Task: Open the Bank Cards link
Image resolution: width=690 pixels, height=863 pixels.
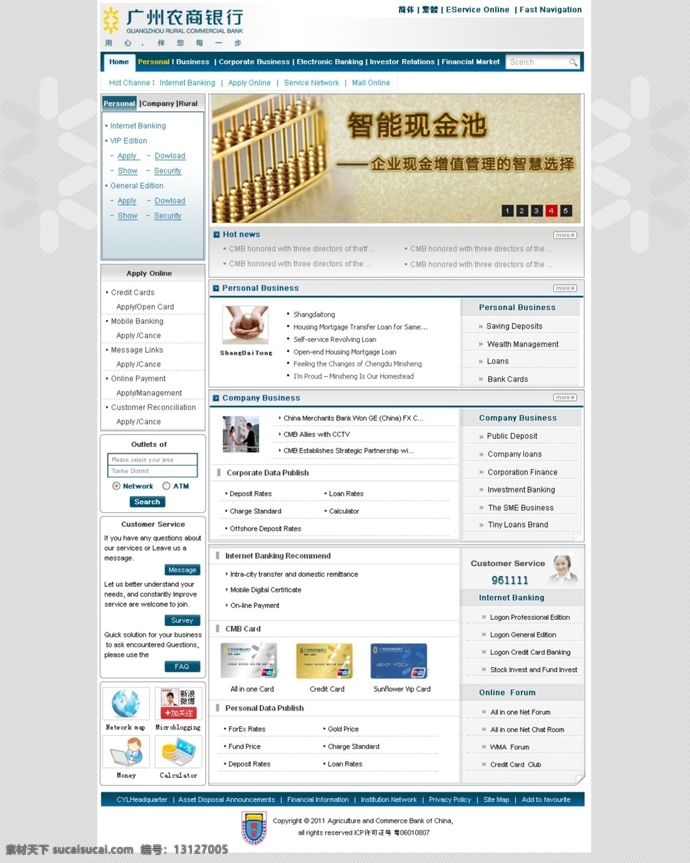Action: tap(508, 379)
